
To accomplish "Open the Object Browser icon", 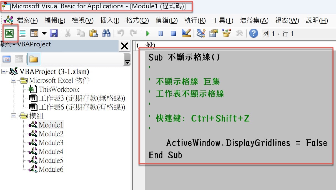I will (227, 34).
